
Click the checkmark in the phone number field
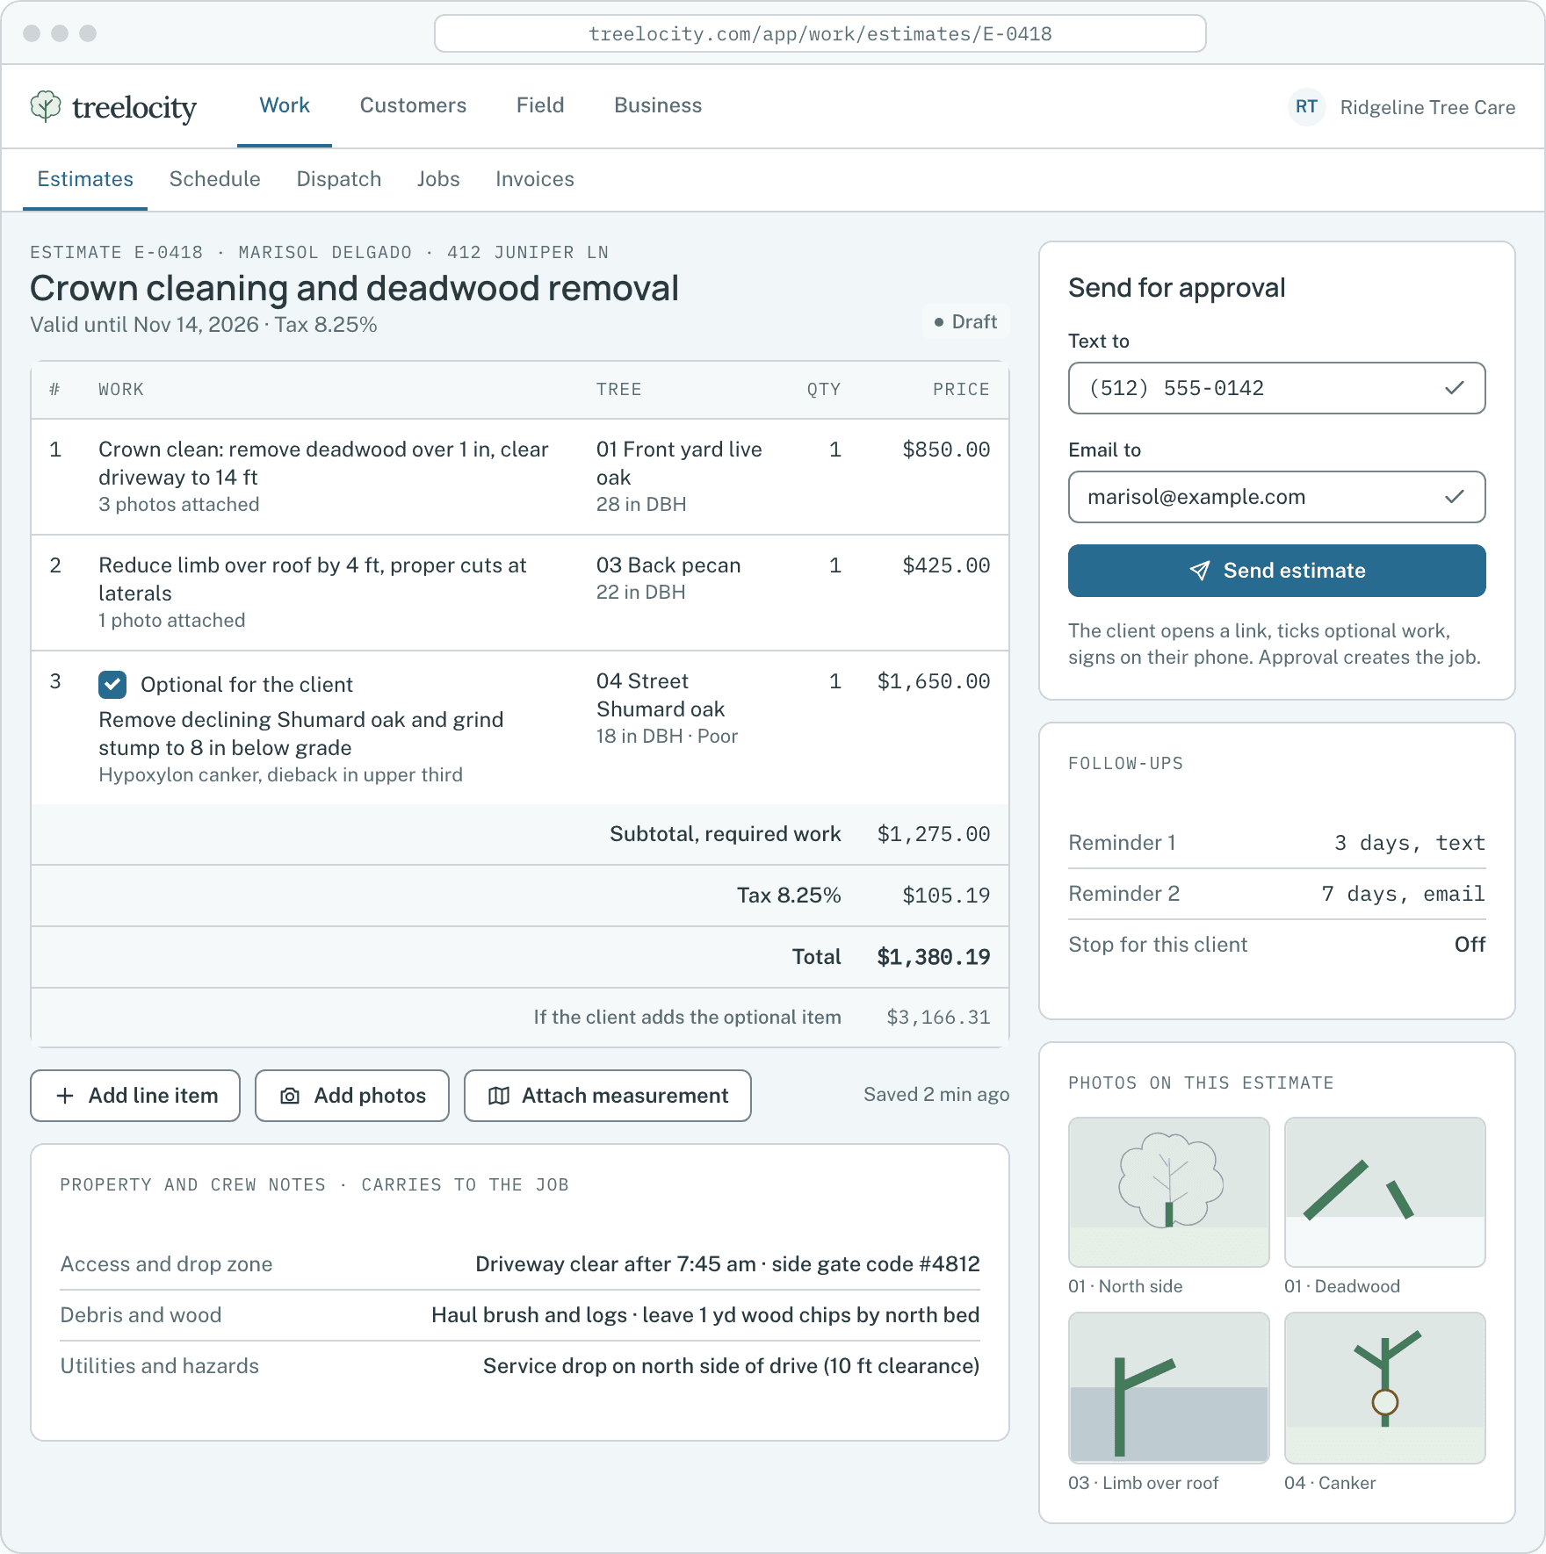[x=1455, y=388]
